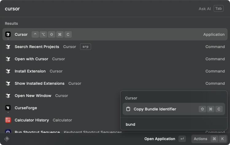Click the icon beside Search Recent Projects

click(x=8, y=47)
